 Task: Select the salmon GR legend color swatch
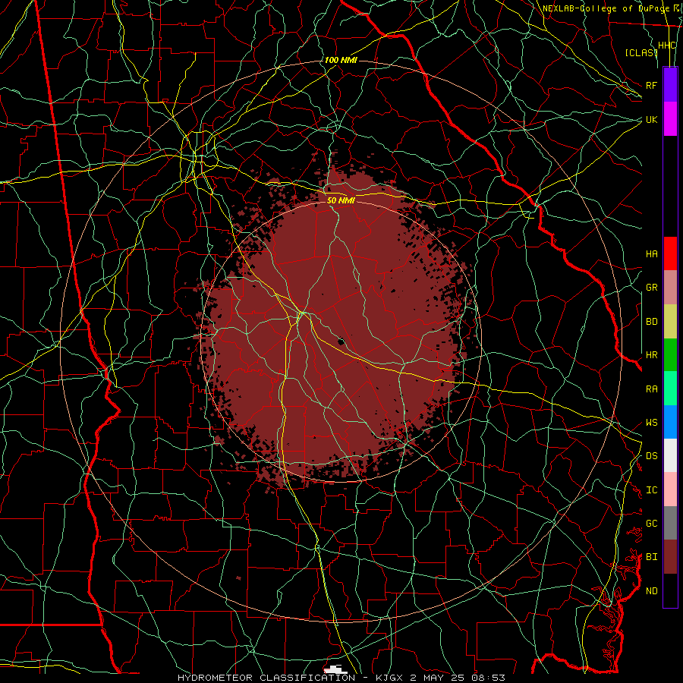(x=670, y=288)
